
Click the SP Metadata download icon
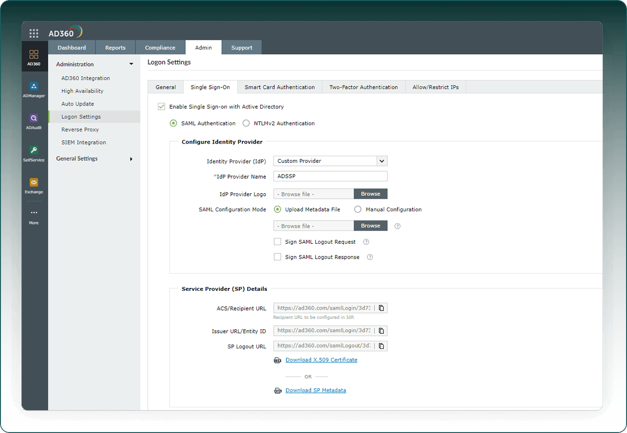(278, 390)
